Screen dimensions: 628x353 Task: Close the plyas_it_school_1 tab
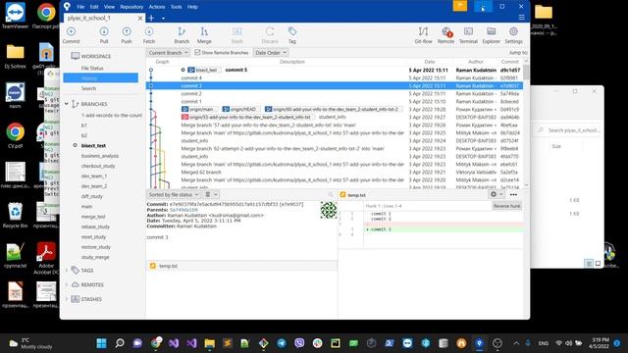[x=140, y=18]
